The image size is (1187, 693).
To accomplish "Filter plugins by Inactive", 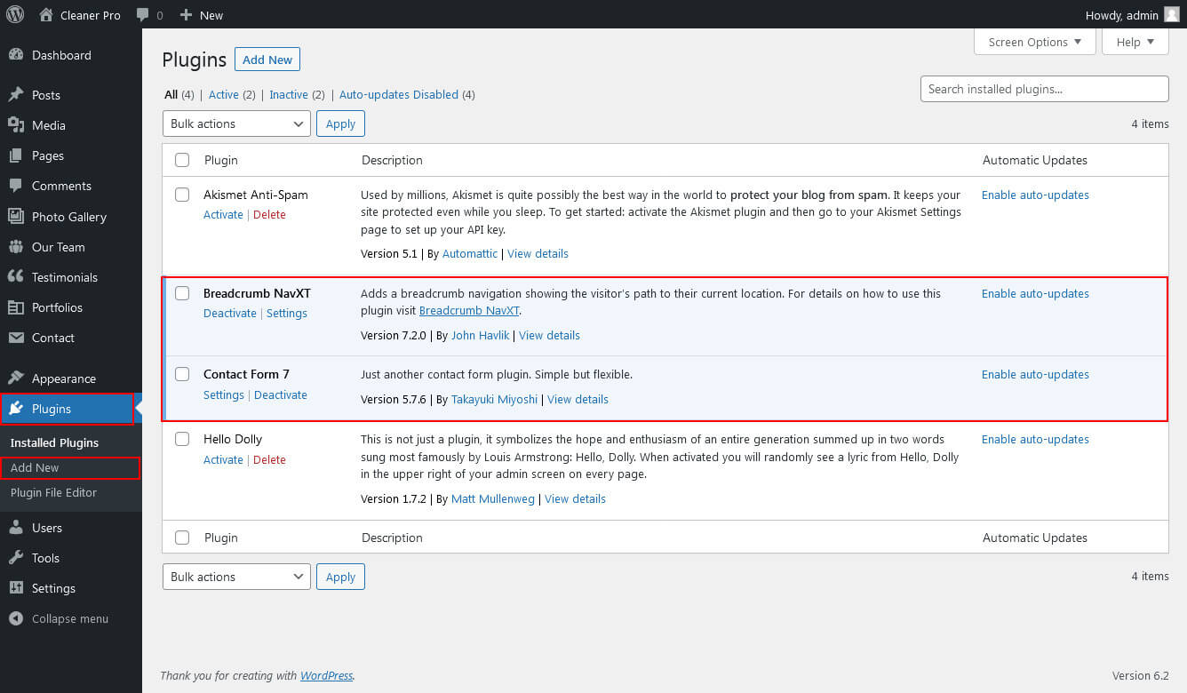I will pos(289,94).
